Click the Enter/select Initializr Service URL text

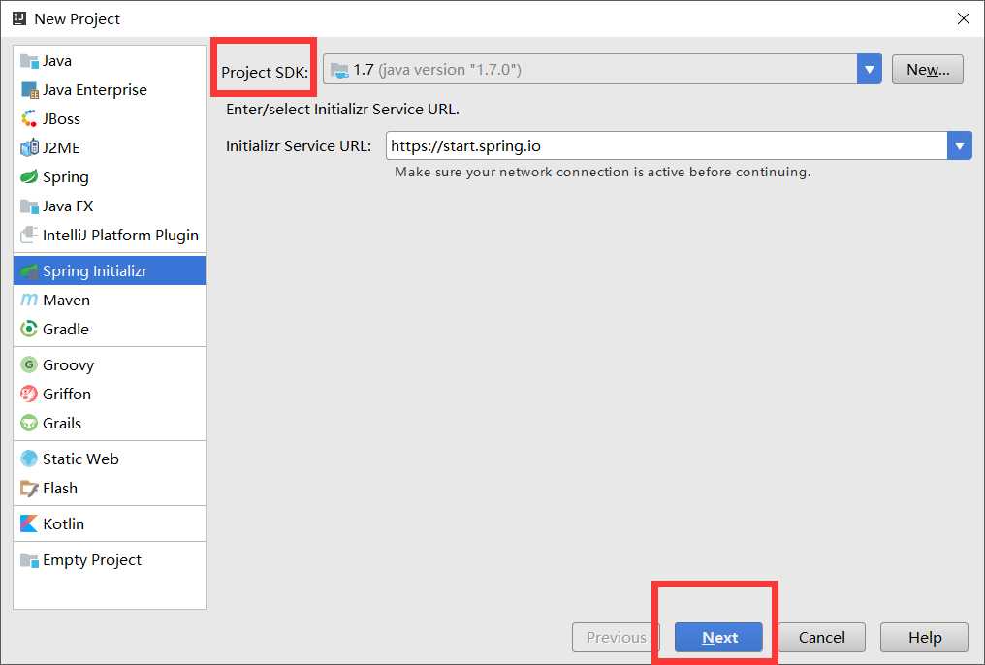coord(342,110)
